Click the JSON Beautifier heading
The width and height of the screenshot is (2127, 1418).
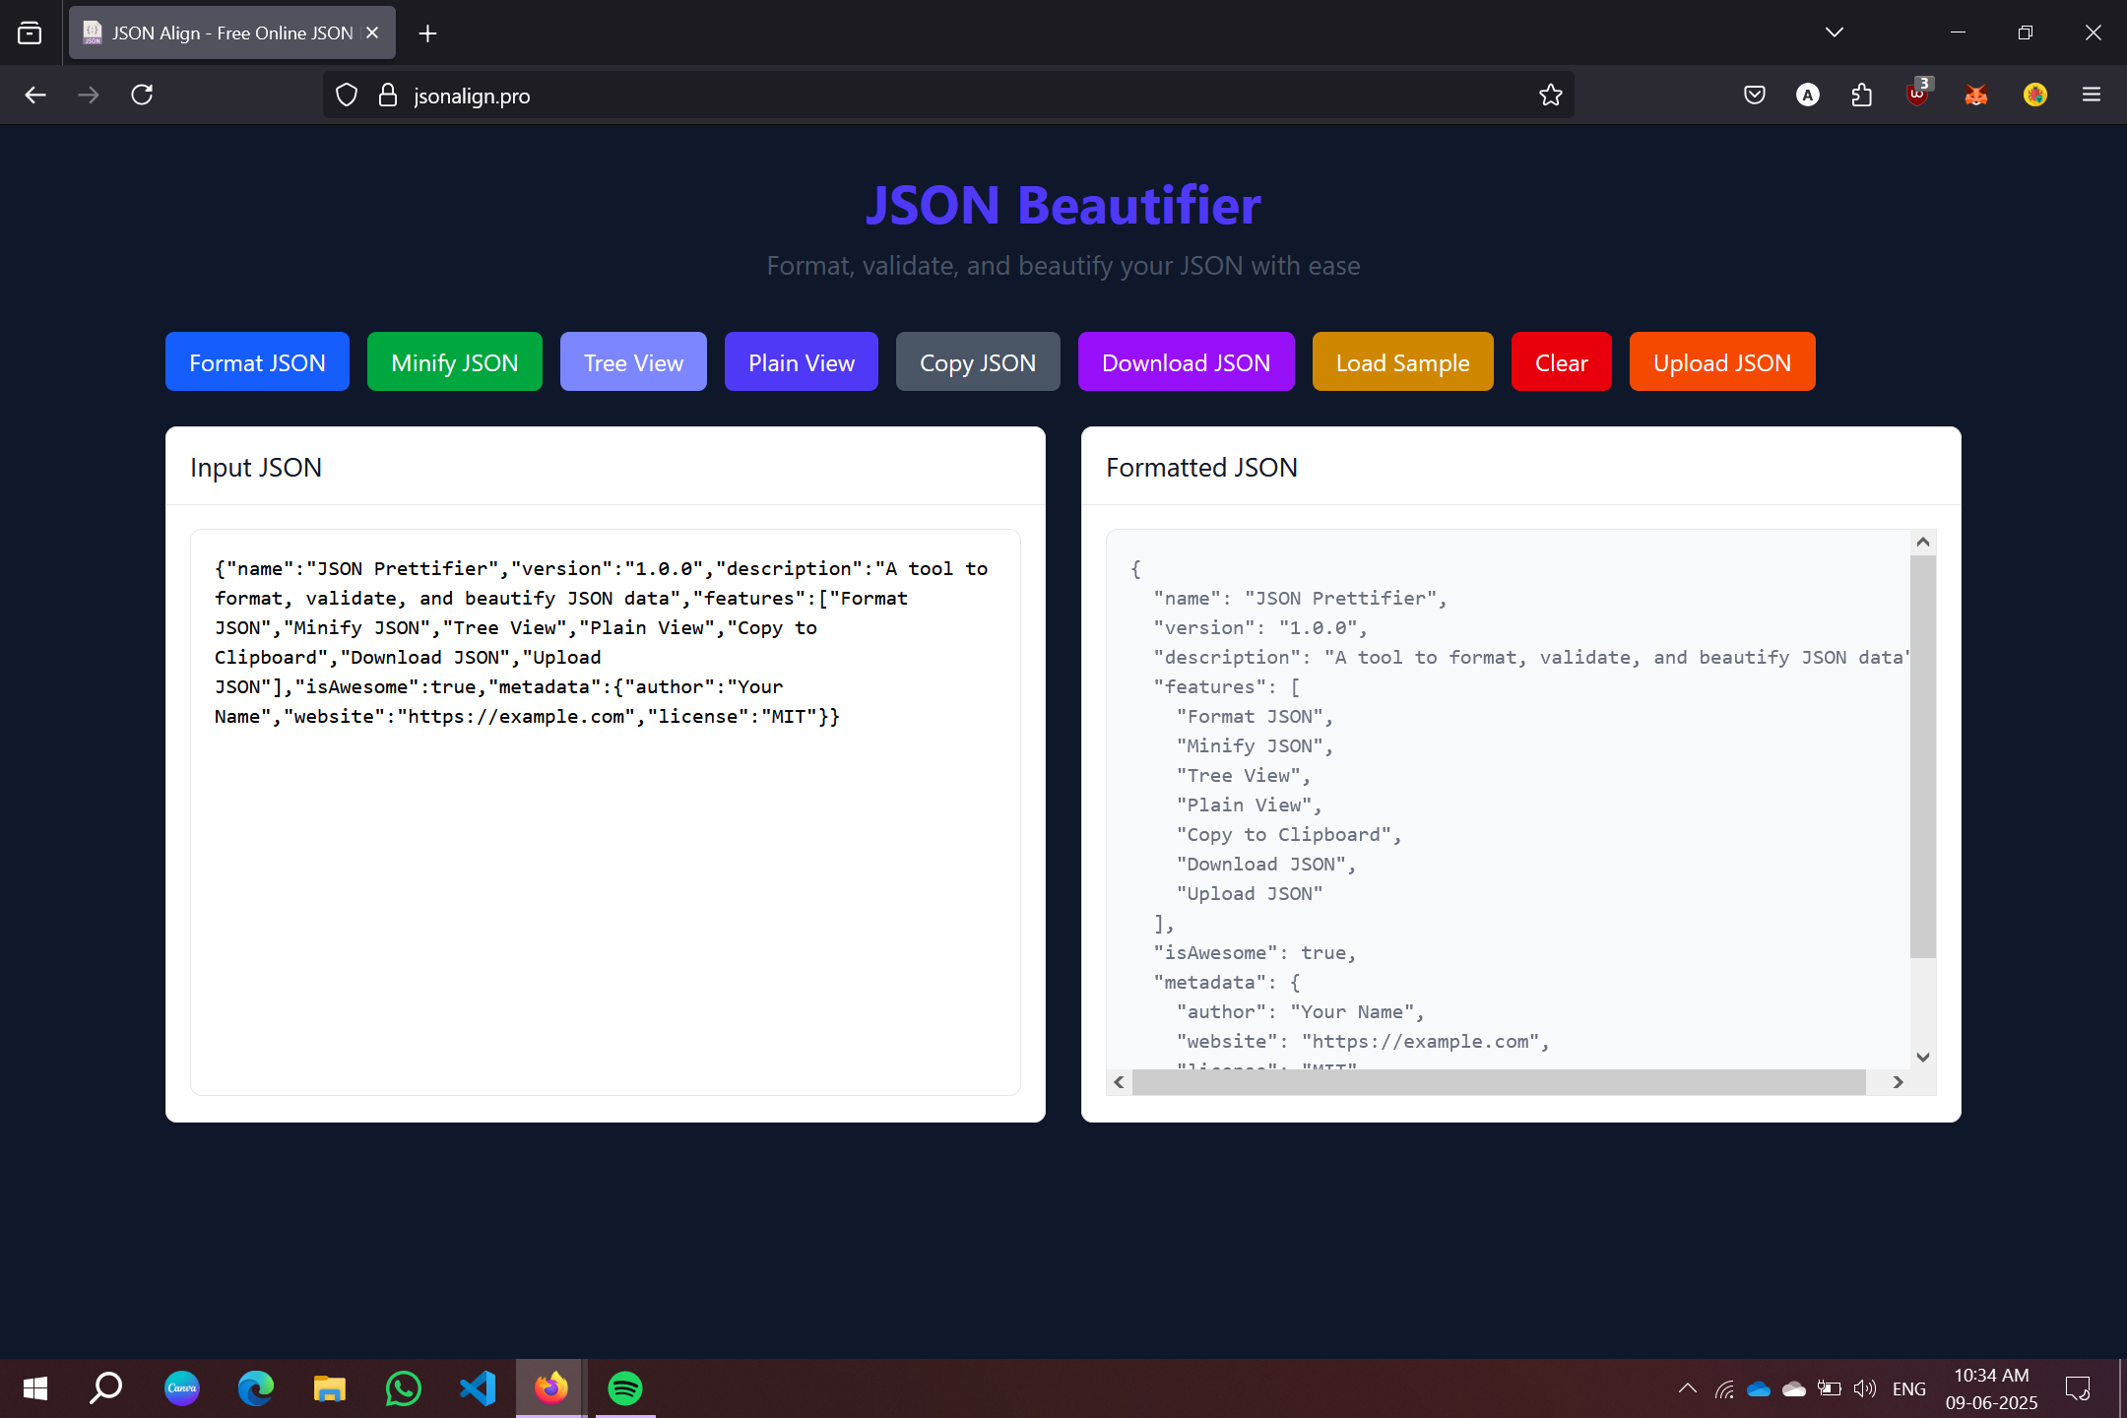tap(1063, 205)
